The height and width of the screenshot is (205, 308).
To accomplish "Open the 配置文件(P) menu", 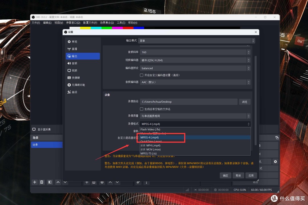I will click(90, 23).
